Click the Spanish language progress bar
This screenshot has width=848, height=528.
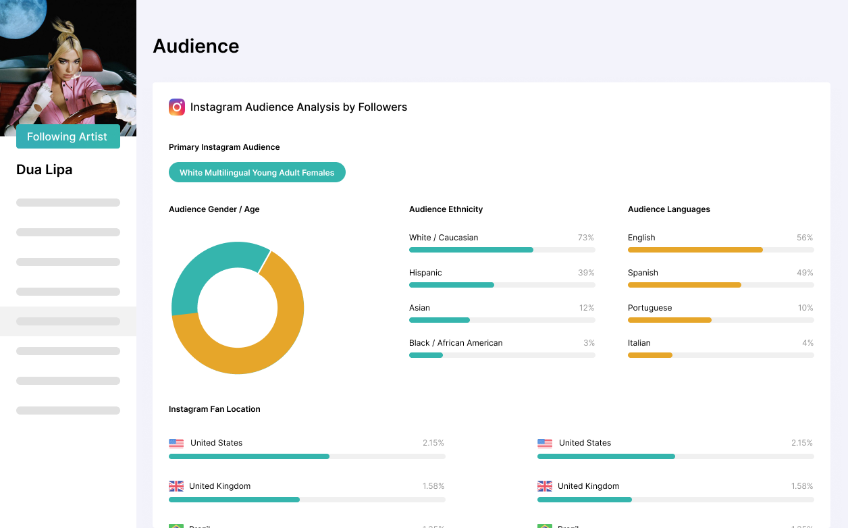pyautogui.click(x=721, y=285)
